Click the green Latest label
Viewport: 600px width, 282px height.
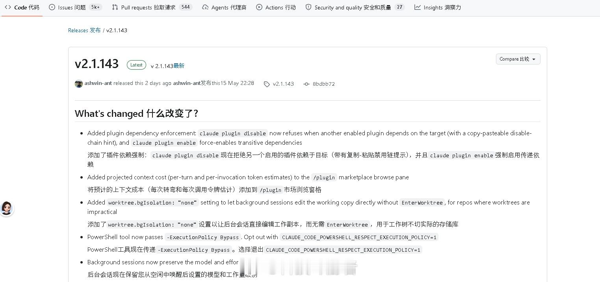(x=136, y=65)
